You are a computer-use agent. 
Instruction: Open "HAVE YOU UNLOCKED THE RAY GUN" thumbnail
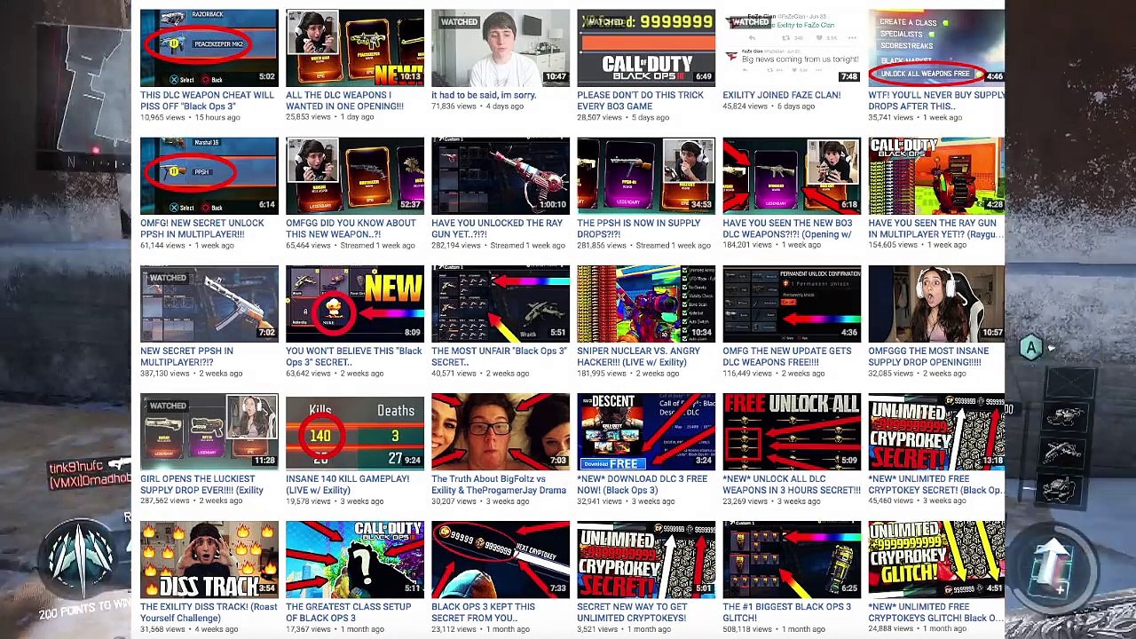tap(501, 176)
